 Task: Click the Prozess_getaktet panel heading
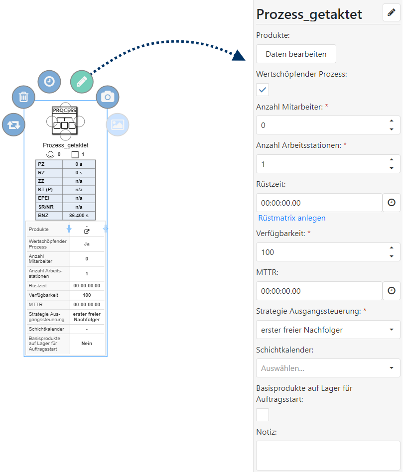tap(309, 14)
